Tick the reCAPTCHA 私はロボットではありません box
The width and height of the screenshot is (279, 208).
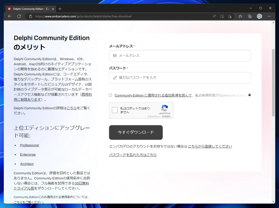coord(115,110)
